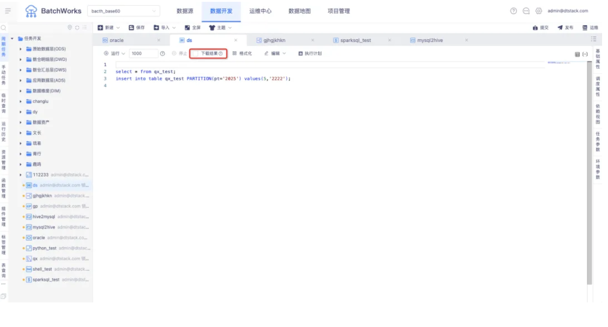Click the refresh icon above the task tree
This screenshot has width=608, height=327.
pyautogui.click(x=77, y=28)
